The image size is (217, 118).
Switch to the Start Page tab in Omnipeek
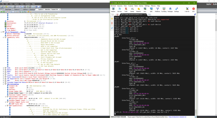point(8,10)
